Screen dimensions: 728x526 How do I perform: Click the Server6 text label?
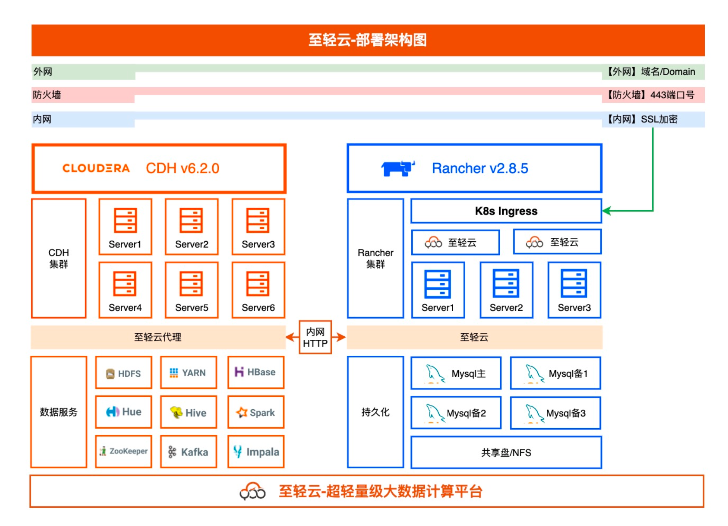click(258, 308)
